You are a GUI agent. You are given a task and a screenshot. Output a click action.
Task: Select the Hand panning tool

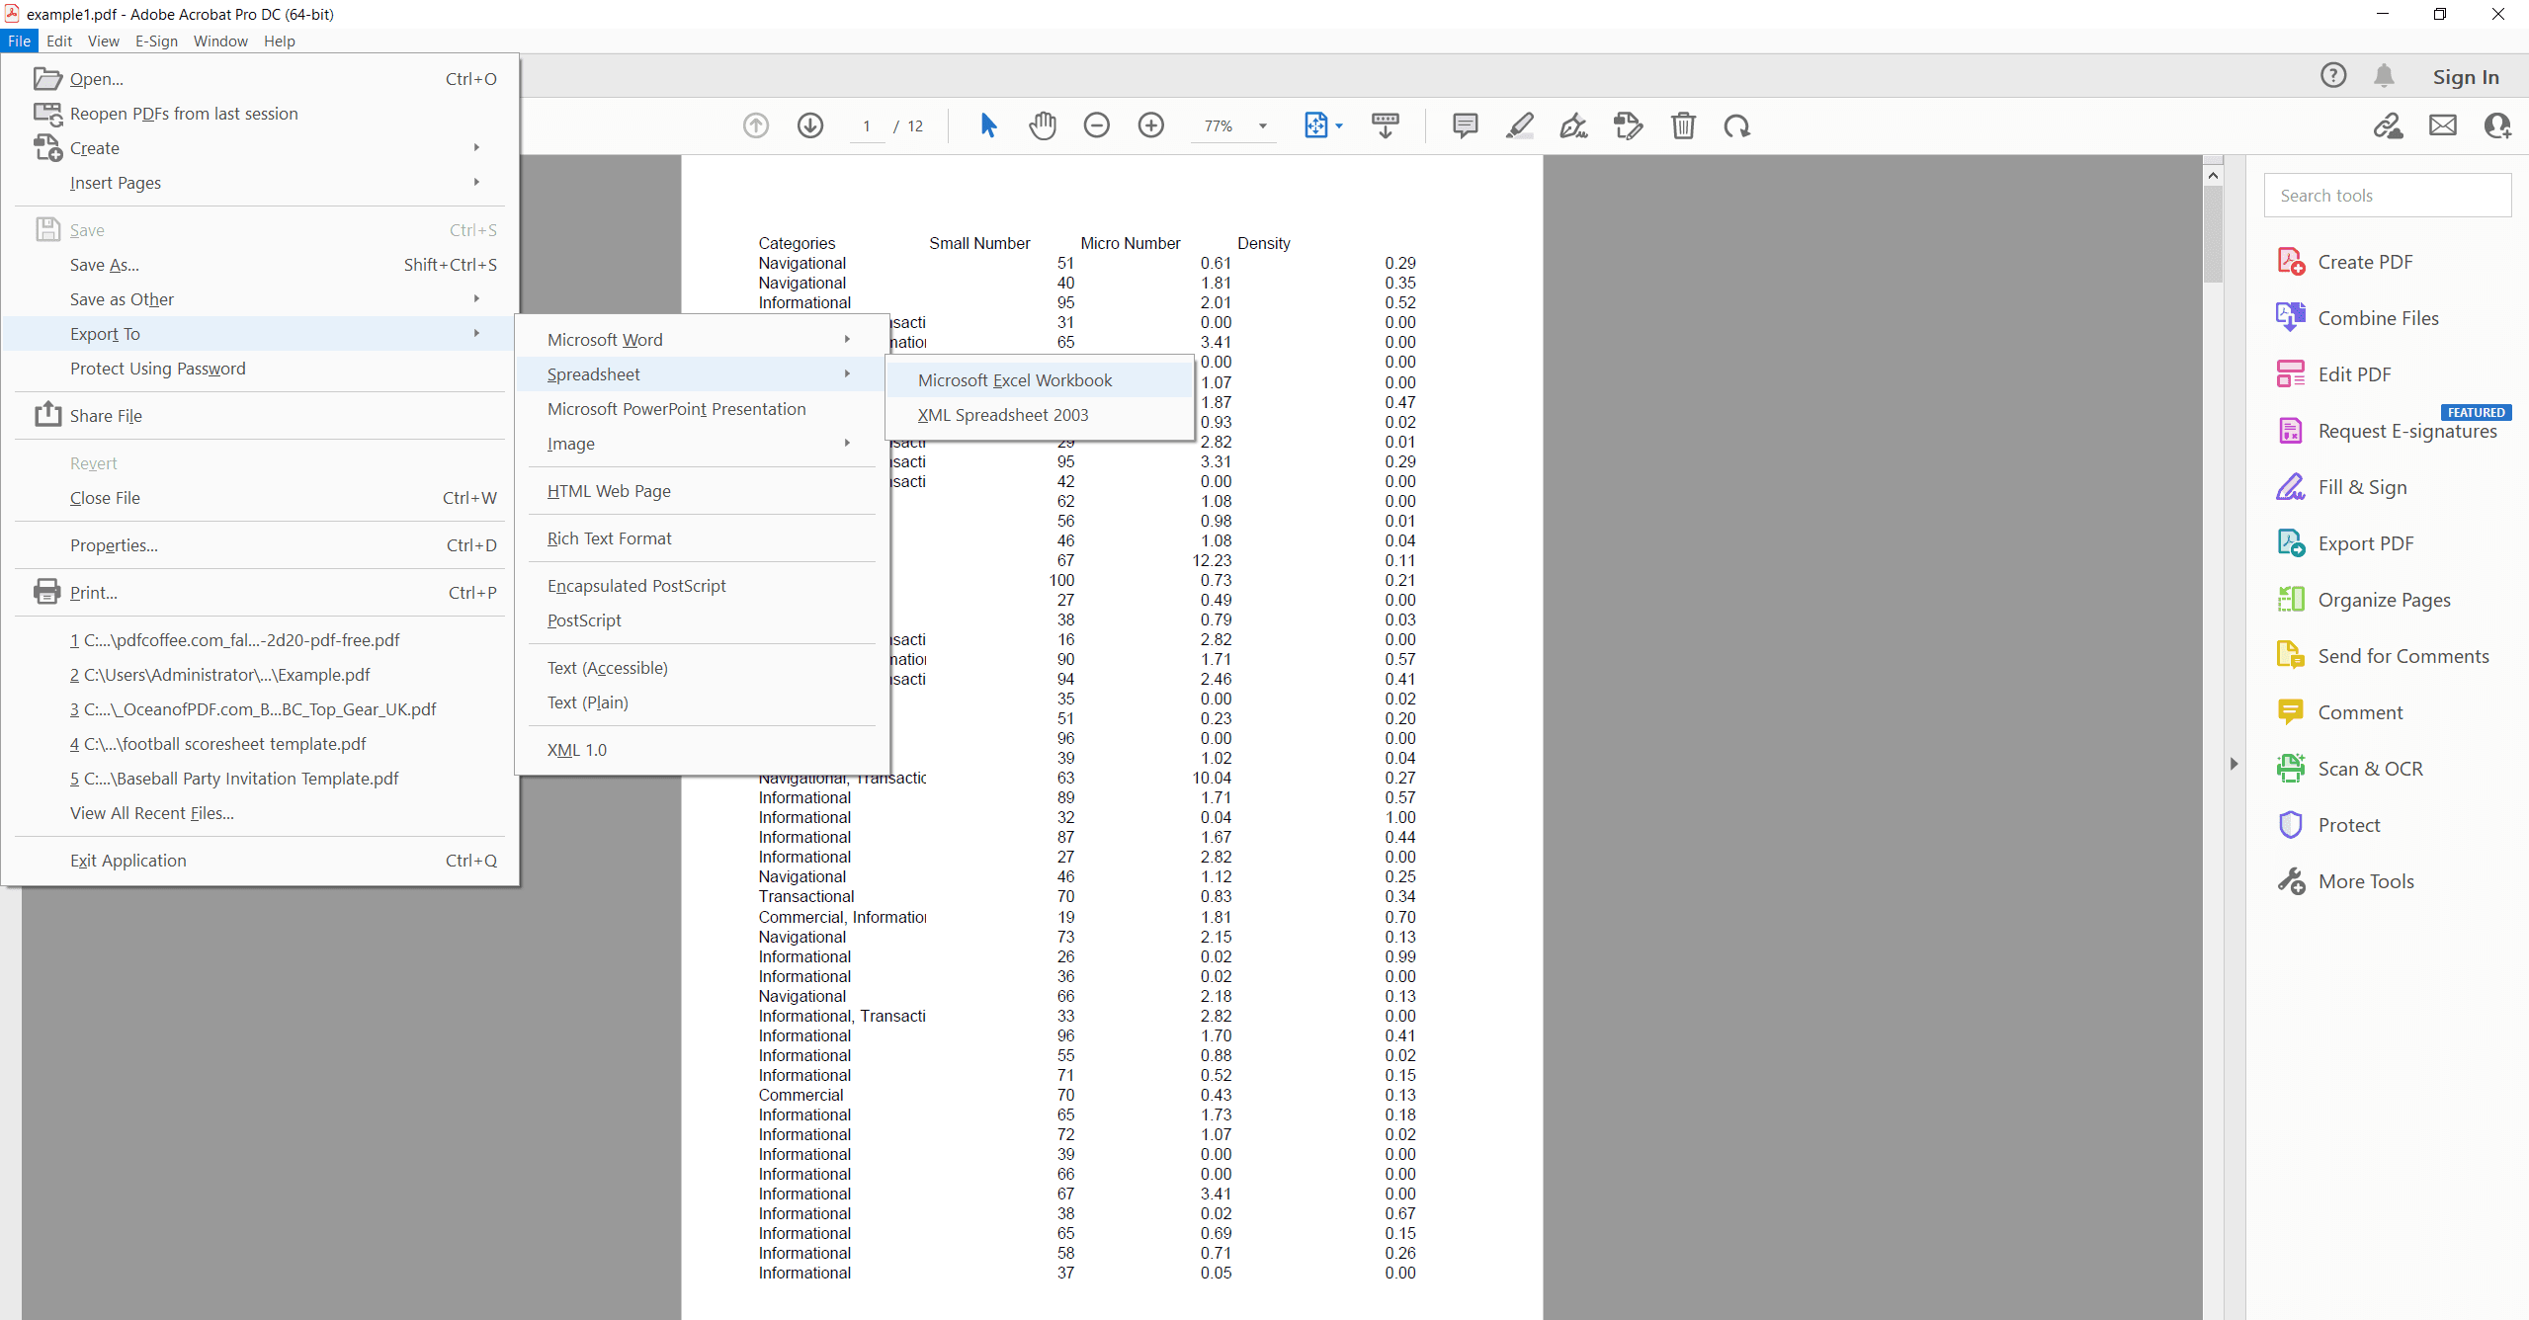coord(1042,125)
